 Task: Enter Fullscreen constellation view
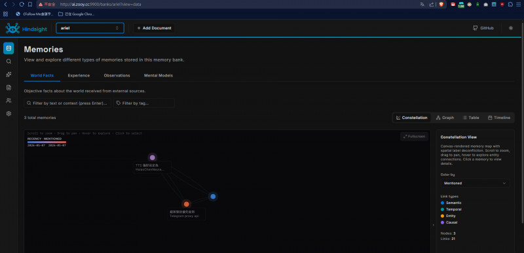tap(414, 137)
